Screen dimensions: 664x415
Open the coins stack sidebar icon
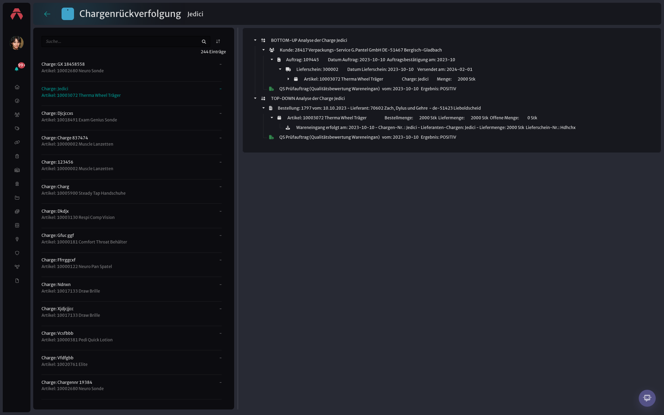tap(17, 212)
